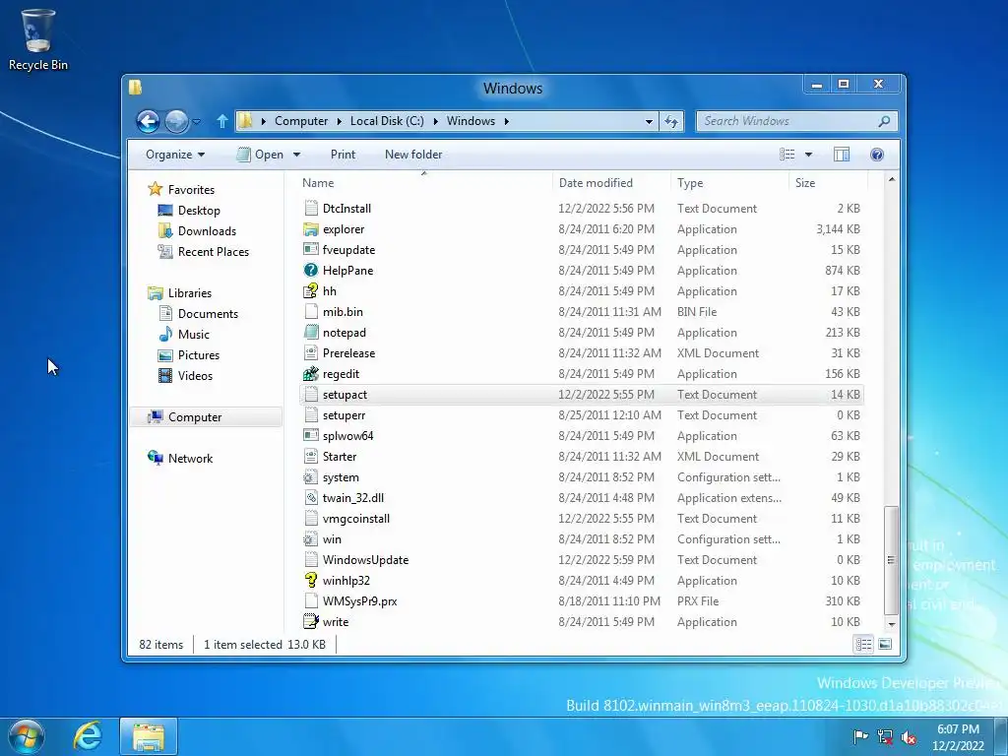
Task: Launch Internet Explorer from taskbar
Action: (x=88, y=736)
